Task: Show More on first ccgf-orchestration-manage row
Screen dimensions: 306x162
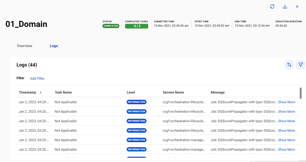Action: pyautogui.click(x=287, y=140)
